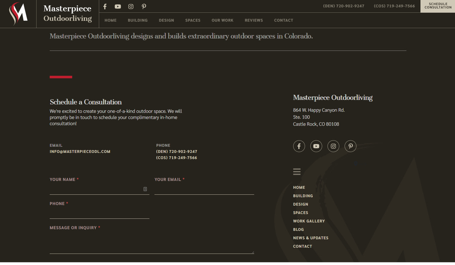Open the Home menu item in top navigation
Image resolution: width=455 pixels, height=265 pixels.
tap(110, 20)
